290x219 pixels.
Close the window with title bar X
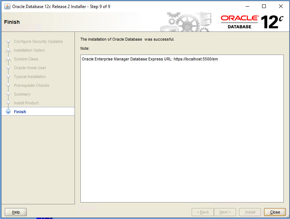tap(280, 6)
